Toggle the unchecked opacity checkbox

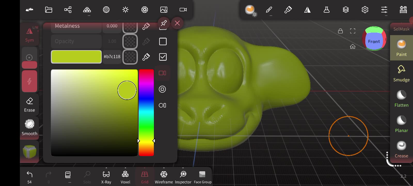(163, 41)
